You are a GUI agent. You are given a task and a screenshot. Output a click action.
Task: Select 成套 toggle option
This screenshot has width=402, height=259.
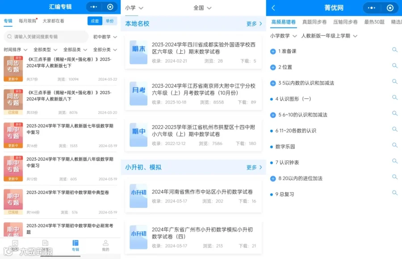point(95,21)
